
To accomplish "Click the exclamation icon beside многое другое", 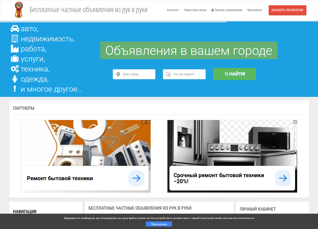I will (15, 89).
